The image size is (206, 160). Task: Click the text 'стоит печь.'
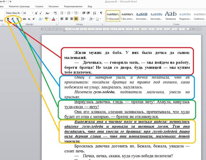point(75,151)
